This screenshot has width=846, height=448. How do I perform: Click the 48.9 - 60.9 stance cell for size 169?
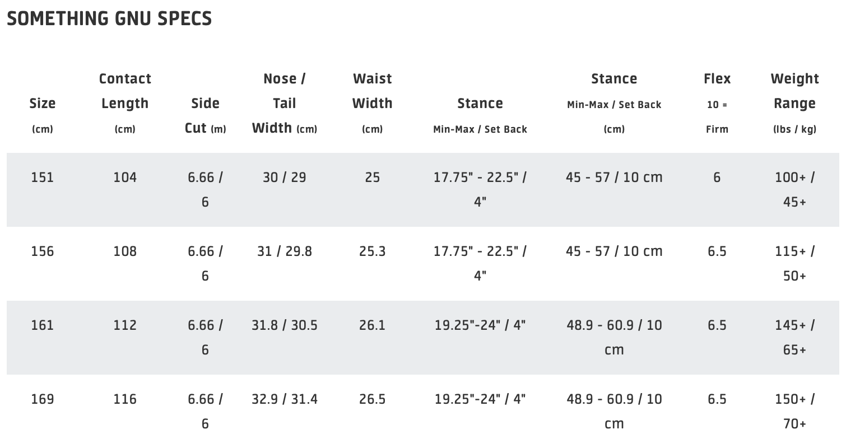(614, 411)
